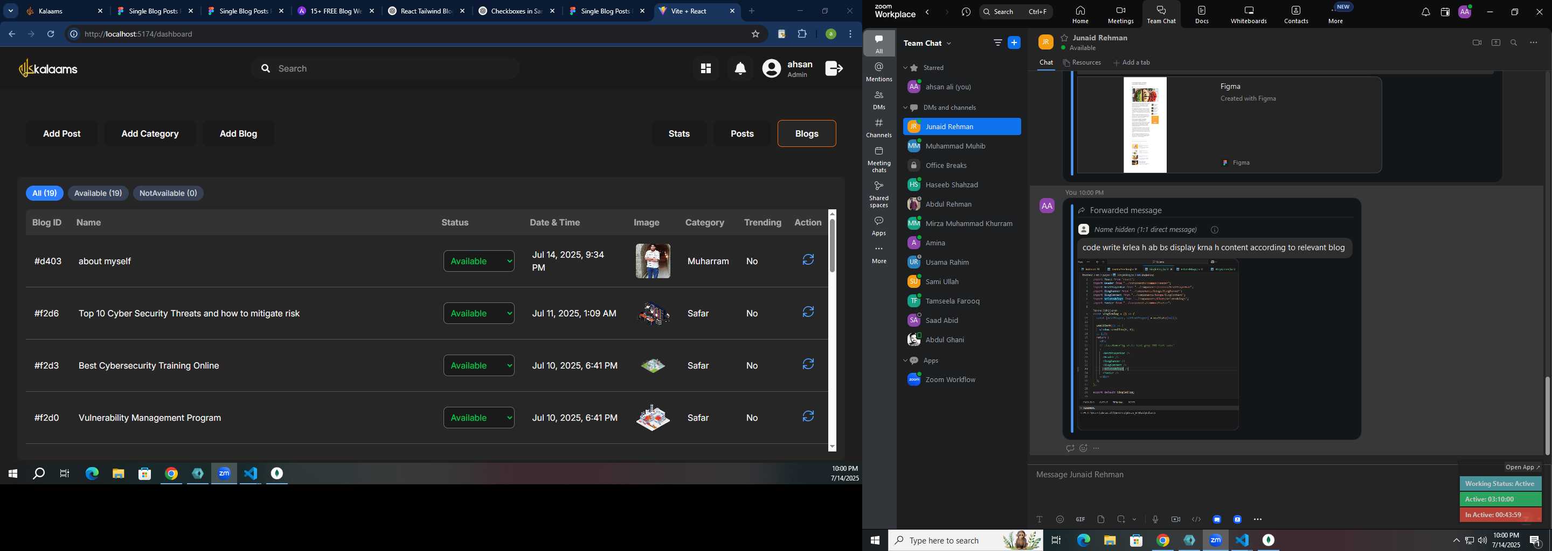The width and height of the screenshot is (1552, 551).
Task: Click the Zoom chat messages scrollbar
Action: [1547, 415]
